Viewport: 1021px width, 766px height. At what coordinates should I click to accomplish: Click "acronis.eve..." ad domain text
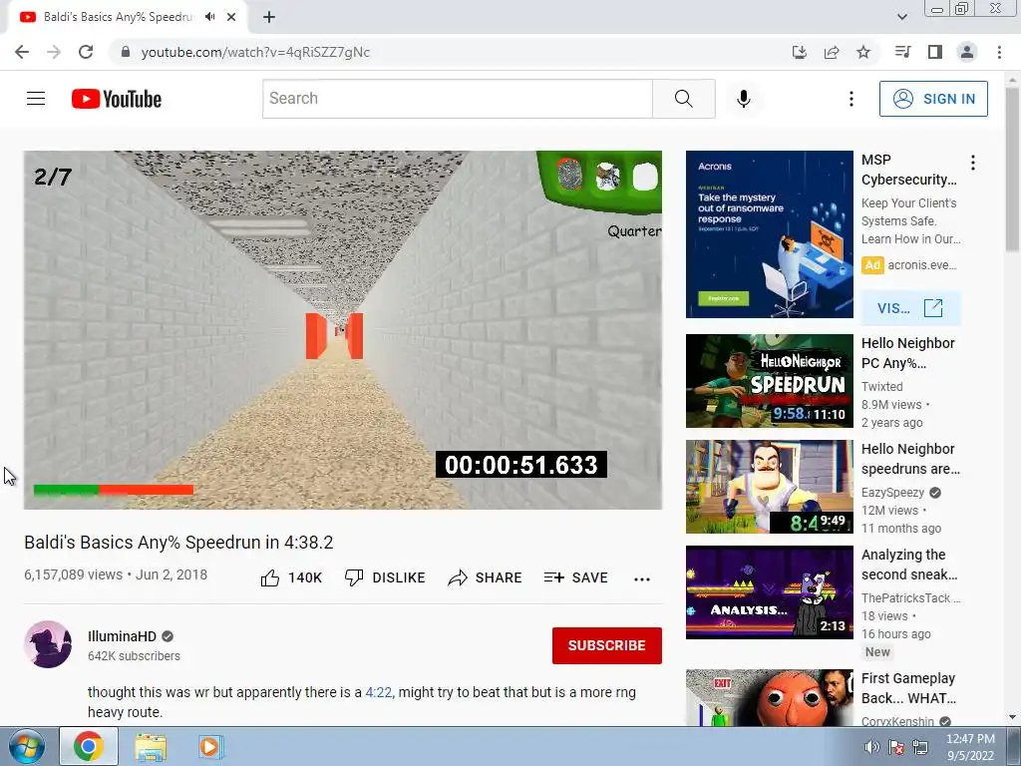tap(922, 265)
